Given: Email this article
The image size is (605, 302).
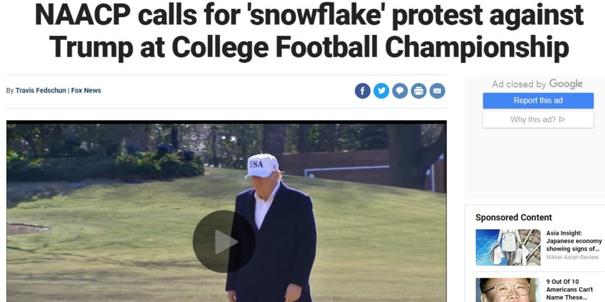Looking at the screenshot, I should [437, 91].
